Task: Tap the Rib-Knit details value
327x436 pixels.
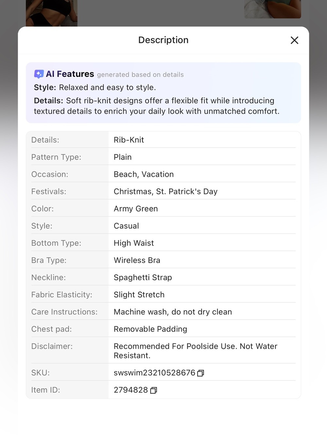Action: (x=129, y=140)
